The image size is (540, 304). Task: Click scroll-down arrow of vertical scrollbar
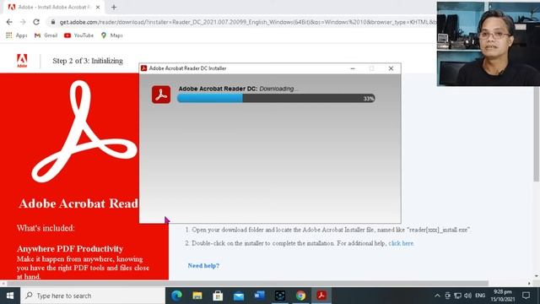(x=537, y=276)
